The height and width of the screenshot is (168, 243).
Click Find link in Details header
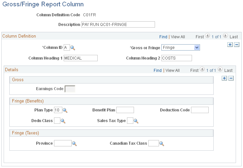point(158,71)
